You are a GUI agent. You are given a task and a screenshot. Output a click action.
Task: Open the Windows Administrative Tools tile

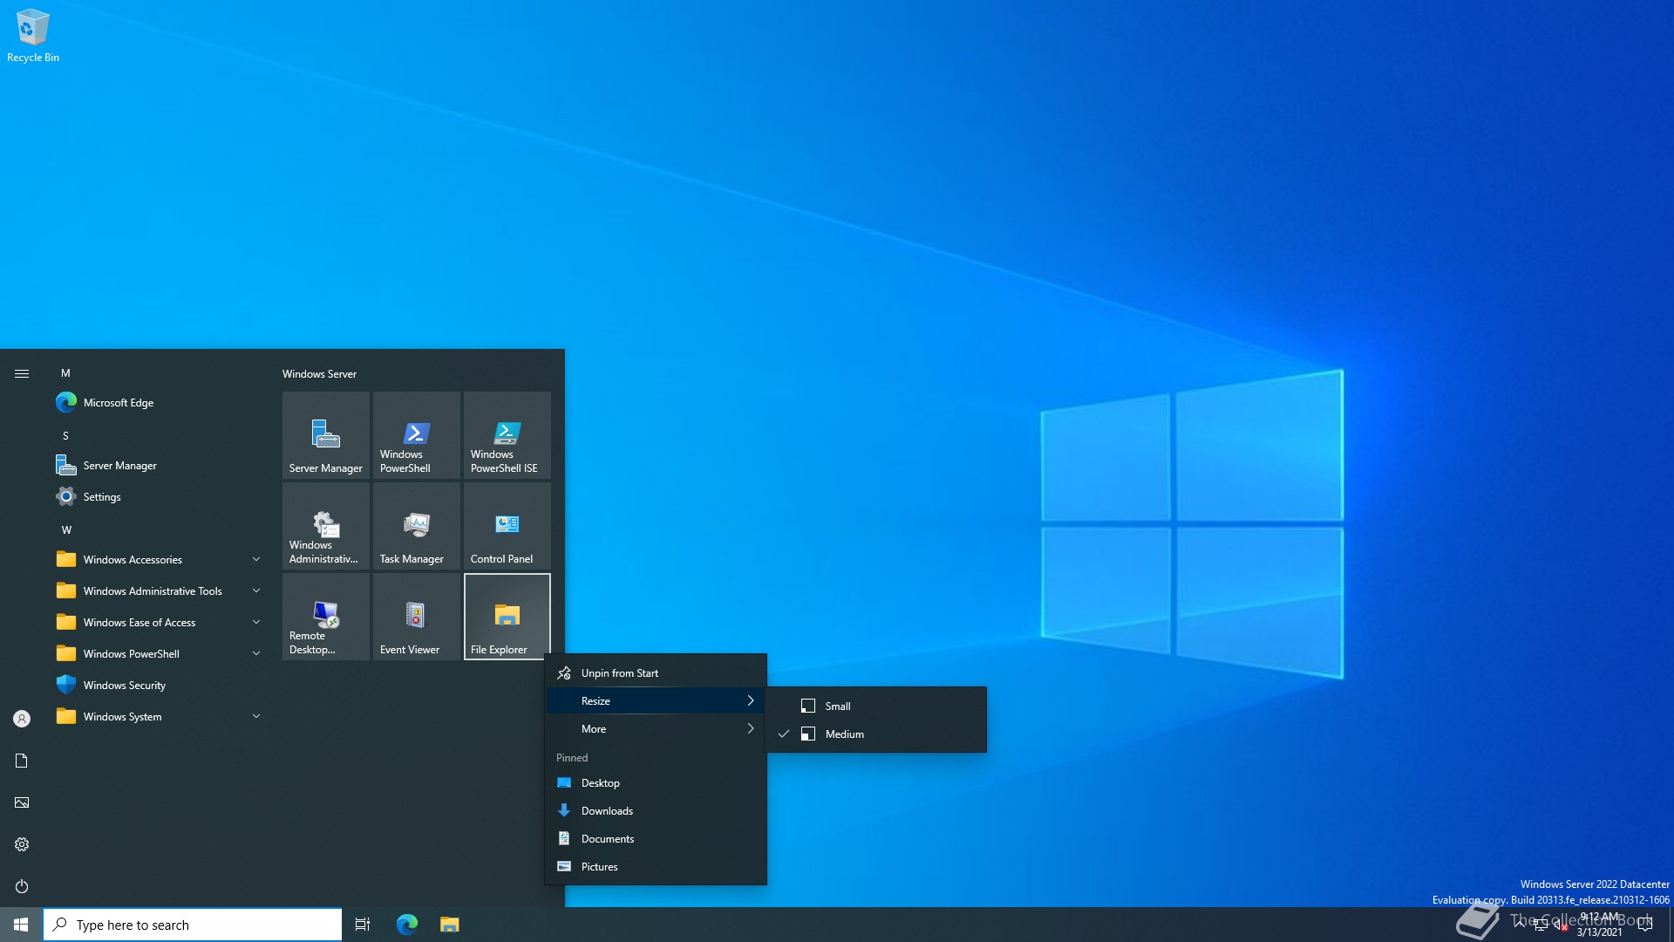[x=326, y=525]
